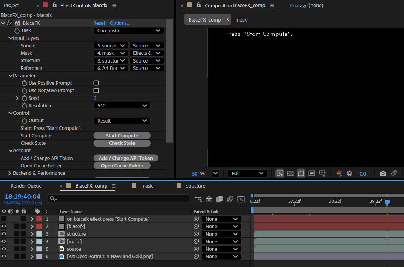The image size is (404, 267).
Task: Open the structure timeline tab
Action: (x=196, y=186)
